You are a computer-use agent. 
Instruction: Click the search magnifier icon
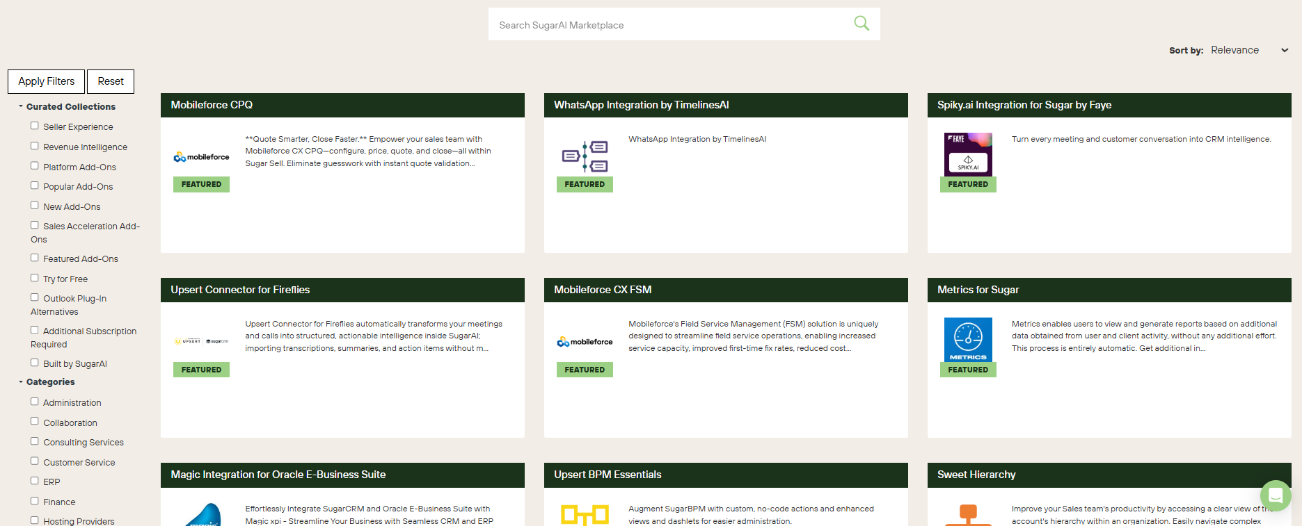862,24
